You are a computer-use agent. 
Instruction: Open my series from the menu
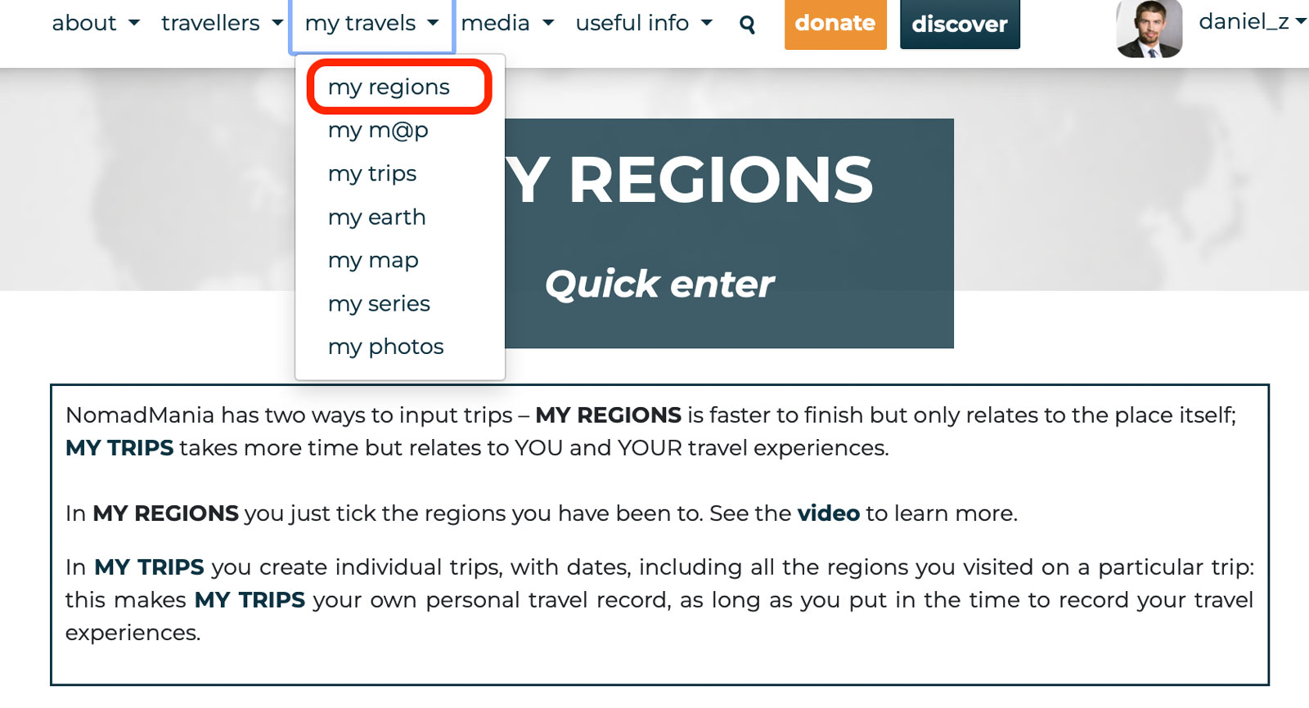pyautogui.click(x=379, y=303)
